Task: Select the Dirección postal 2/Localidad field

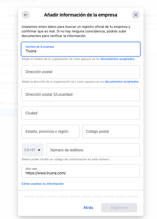Action: coord(81,95)
